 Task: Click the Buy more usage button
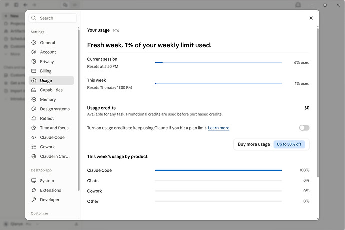271,144
